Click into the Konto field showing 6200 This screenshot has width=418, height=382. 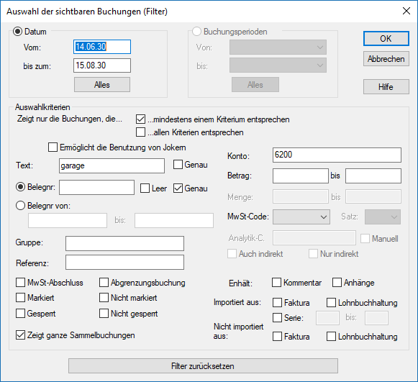click(337, 155)
